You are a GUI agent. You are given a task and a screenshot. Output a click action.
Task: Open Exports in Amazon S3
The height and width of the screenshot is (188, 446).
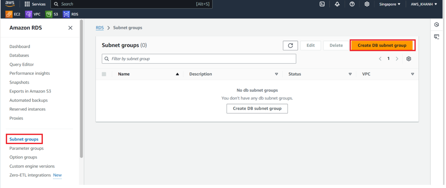pyautogui.click(x=30, y=91)
